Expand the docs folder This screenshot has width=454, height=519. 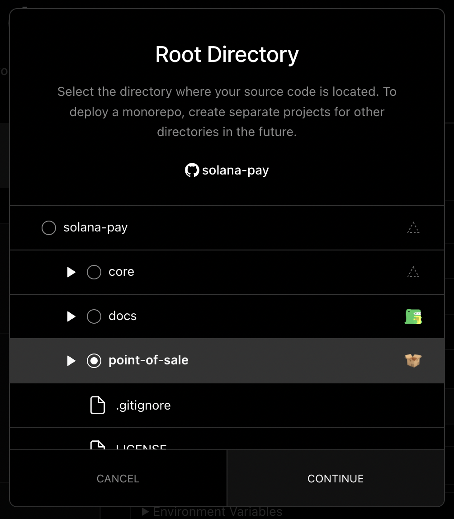71,316
